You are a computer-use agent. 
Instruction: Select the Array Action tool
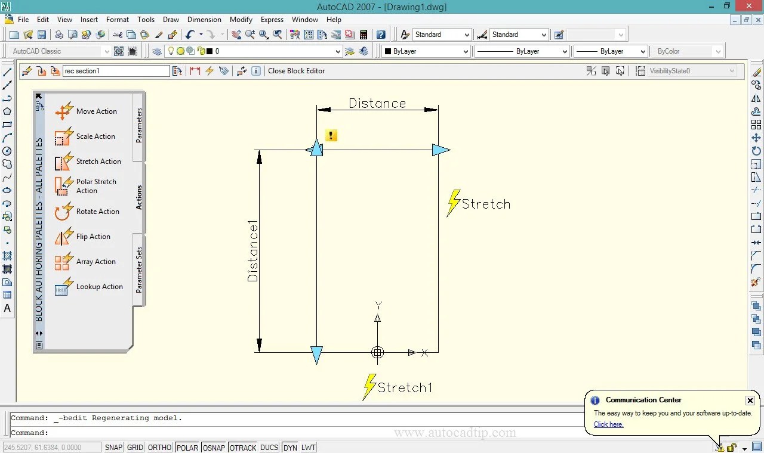pyautogui.click(x=85, y=262)
